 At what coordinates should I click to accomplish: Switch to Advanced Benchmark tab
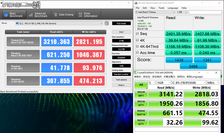(38, 15)
